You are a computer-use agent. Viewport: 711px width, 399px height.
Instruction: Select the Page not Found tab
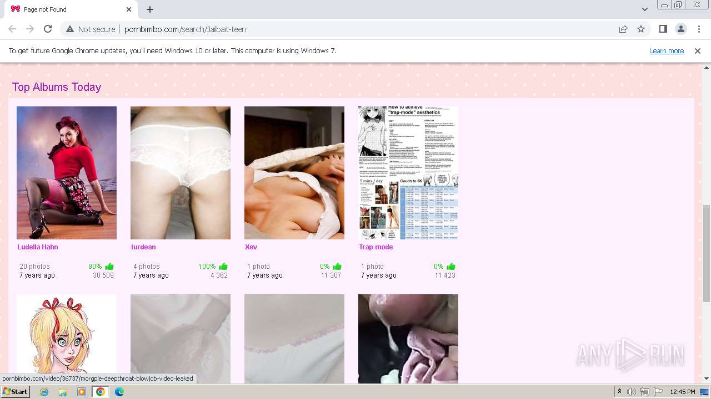click(71, 9)
